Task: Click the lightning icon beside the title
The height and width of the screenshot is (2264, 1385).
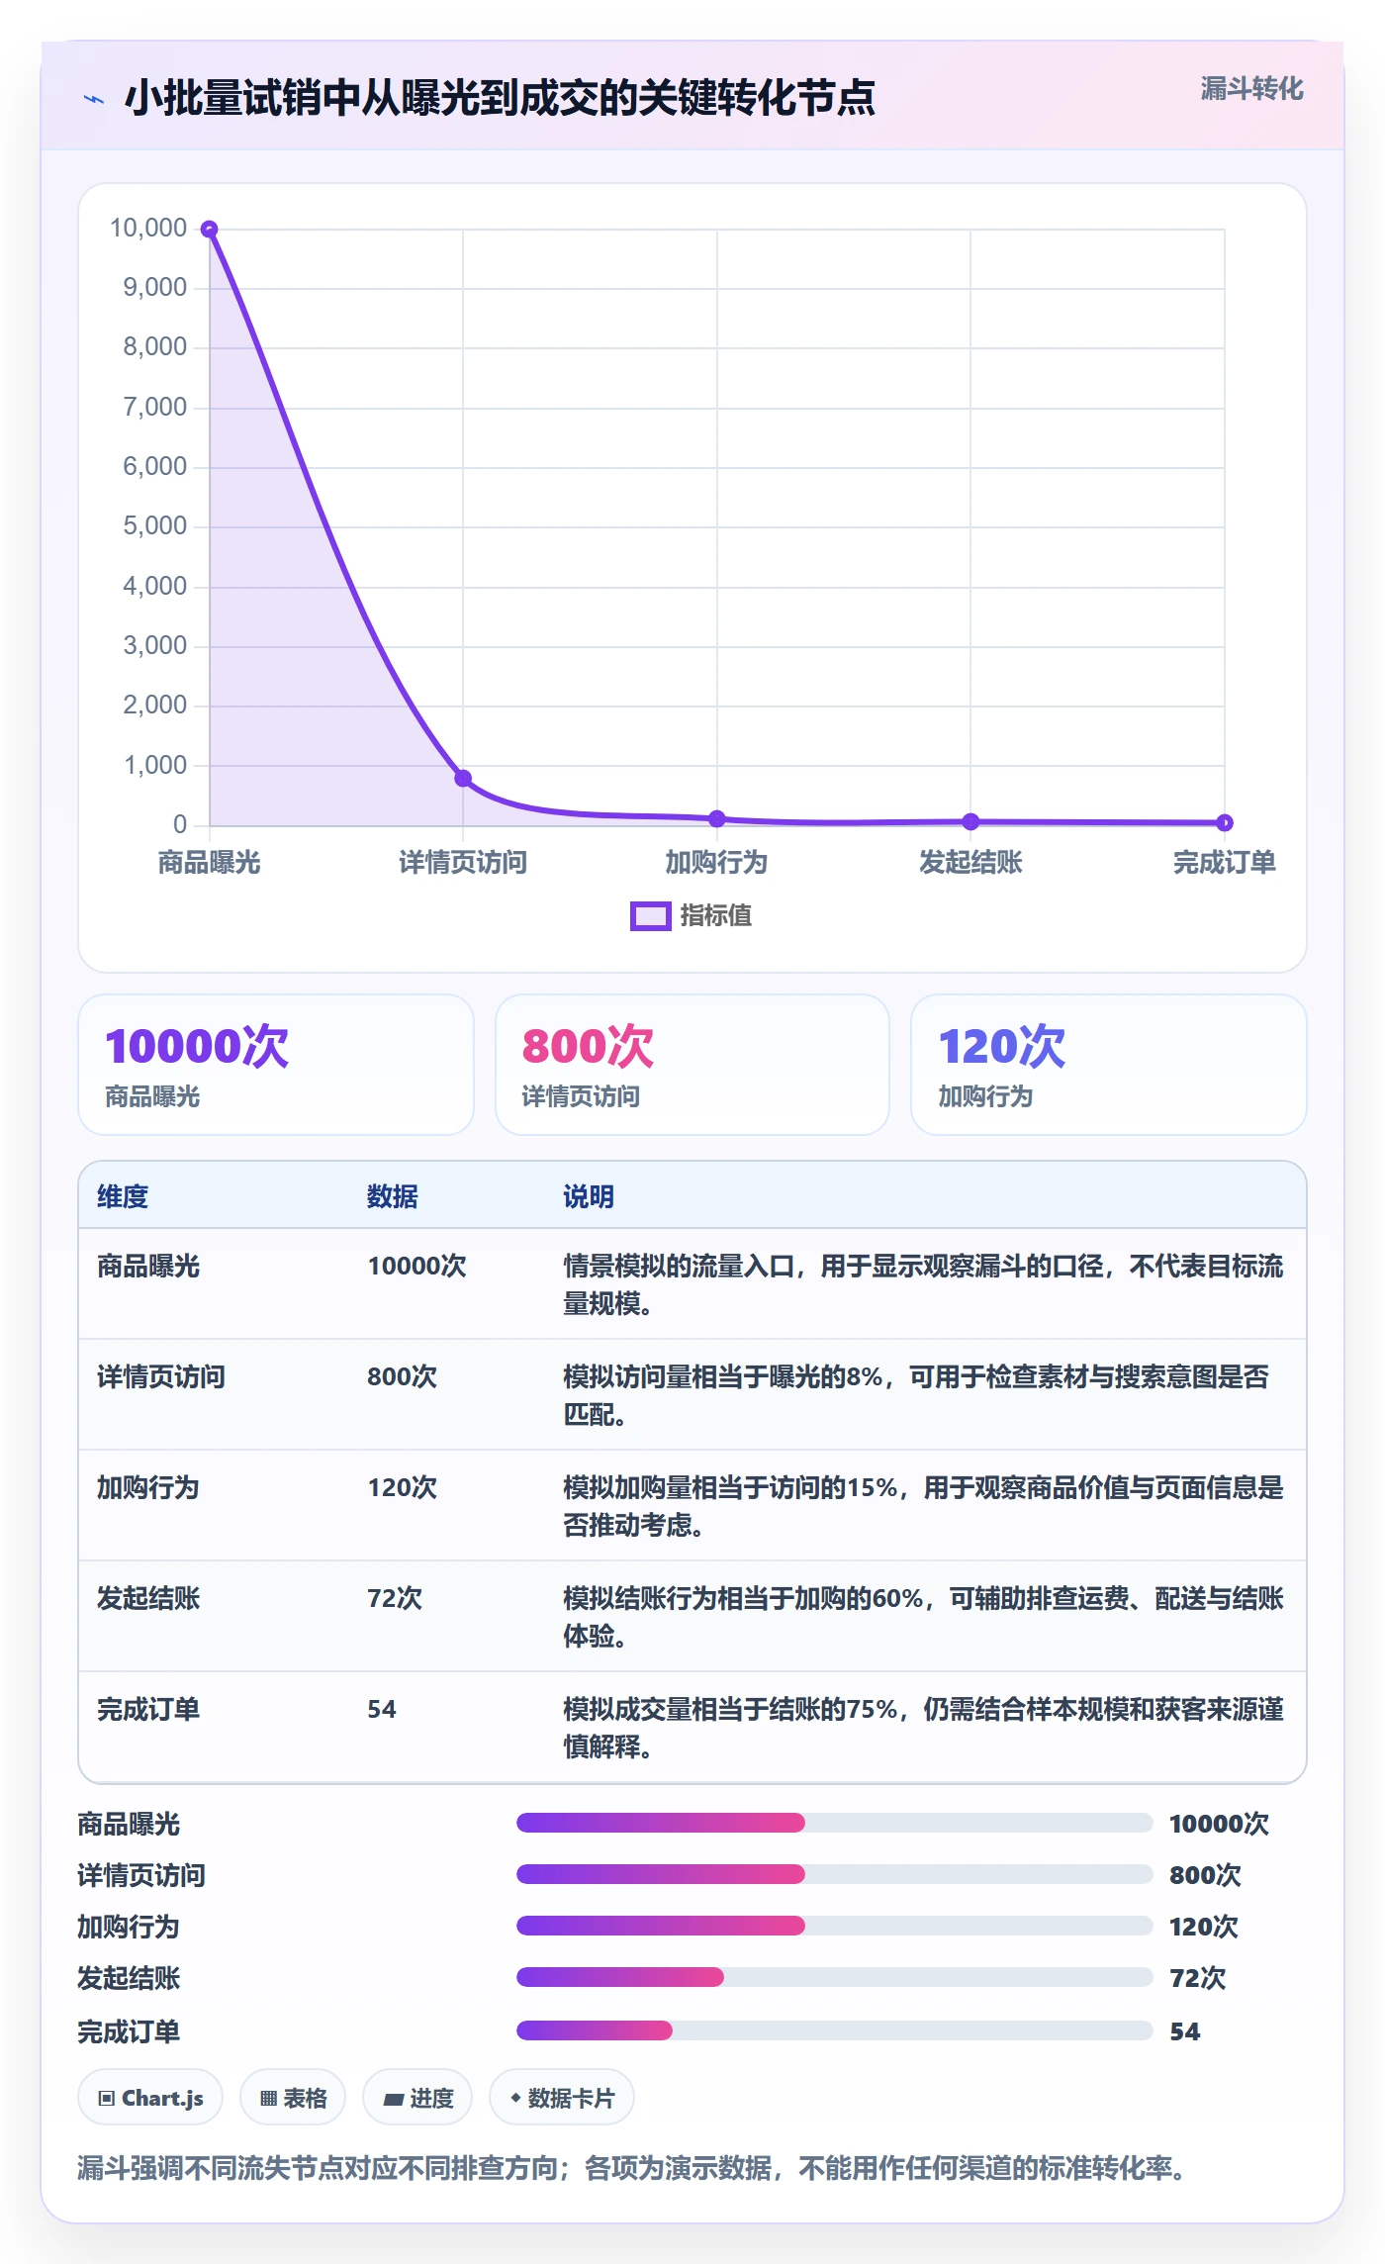Action: [94, 99]
